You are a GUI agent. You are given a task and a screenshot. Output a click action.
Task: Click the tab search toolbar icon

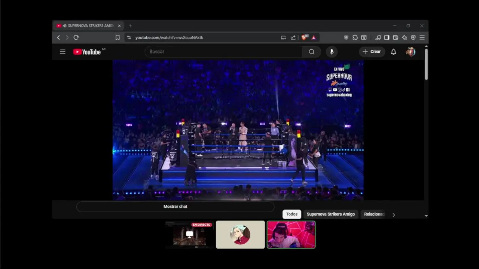click(x=364, y=37)
